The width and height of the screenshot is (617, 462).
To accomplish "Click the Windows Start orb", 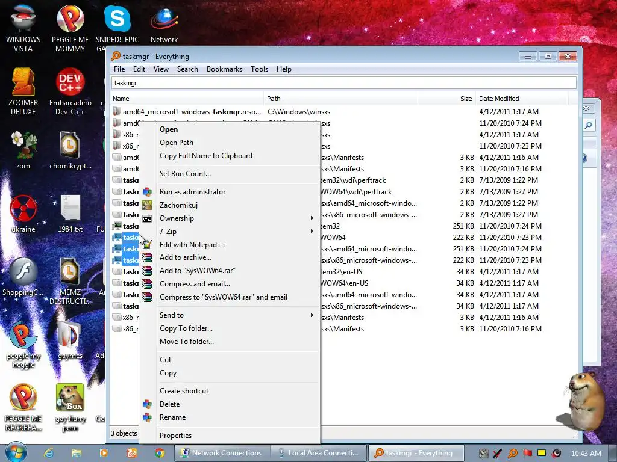I will point(15,452).
